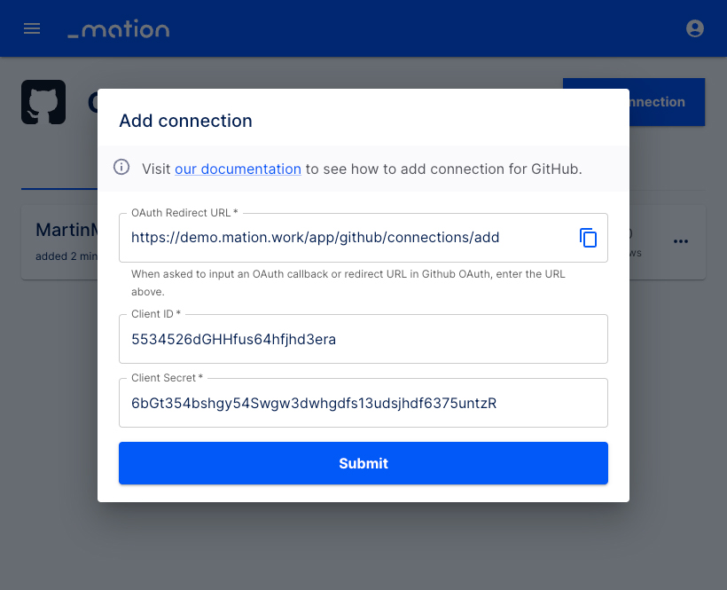Copy the OAuth Redirect URL
This screenshot has width=727, height=590.
pos(588,238)
